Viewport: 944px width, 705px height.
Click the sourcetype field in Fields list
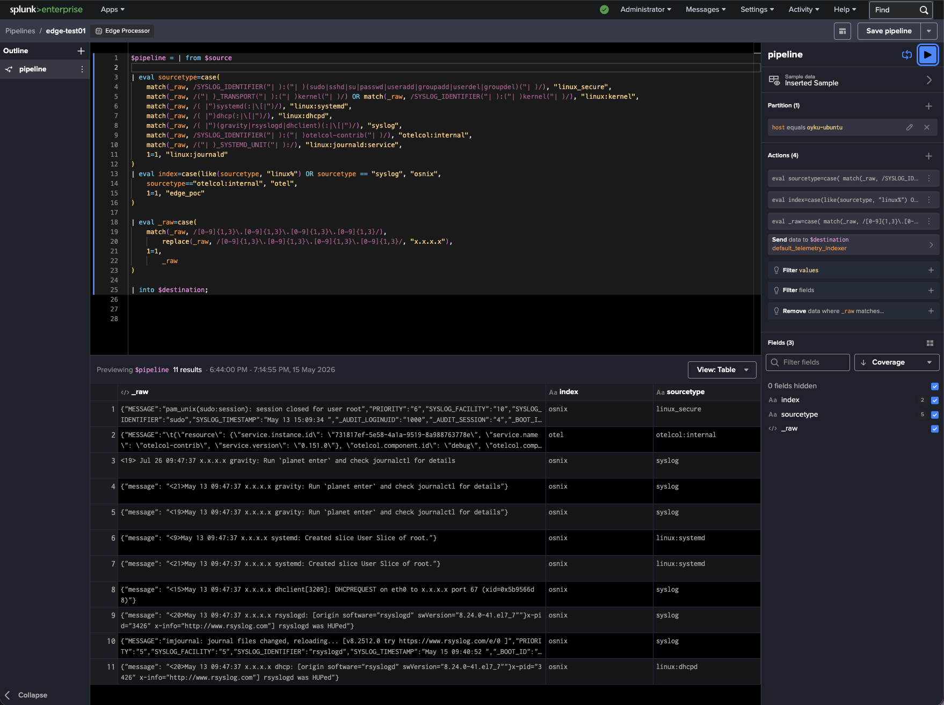click(800, 415)
